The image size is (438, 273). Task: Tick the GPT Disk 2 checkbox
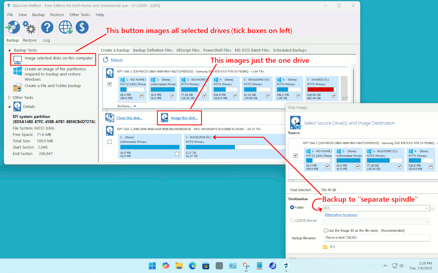click(x=109, y=142)
